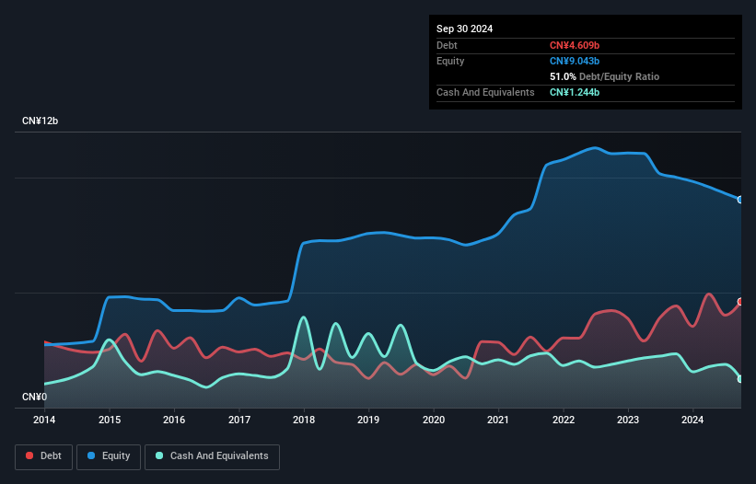
Task: Click the red Debt legend dot
Action: 29,455
